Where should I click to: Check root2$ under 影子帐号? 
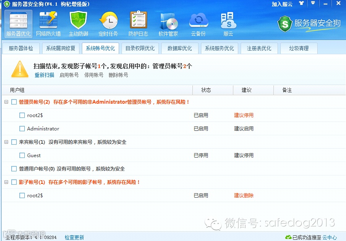coord(22,196)
